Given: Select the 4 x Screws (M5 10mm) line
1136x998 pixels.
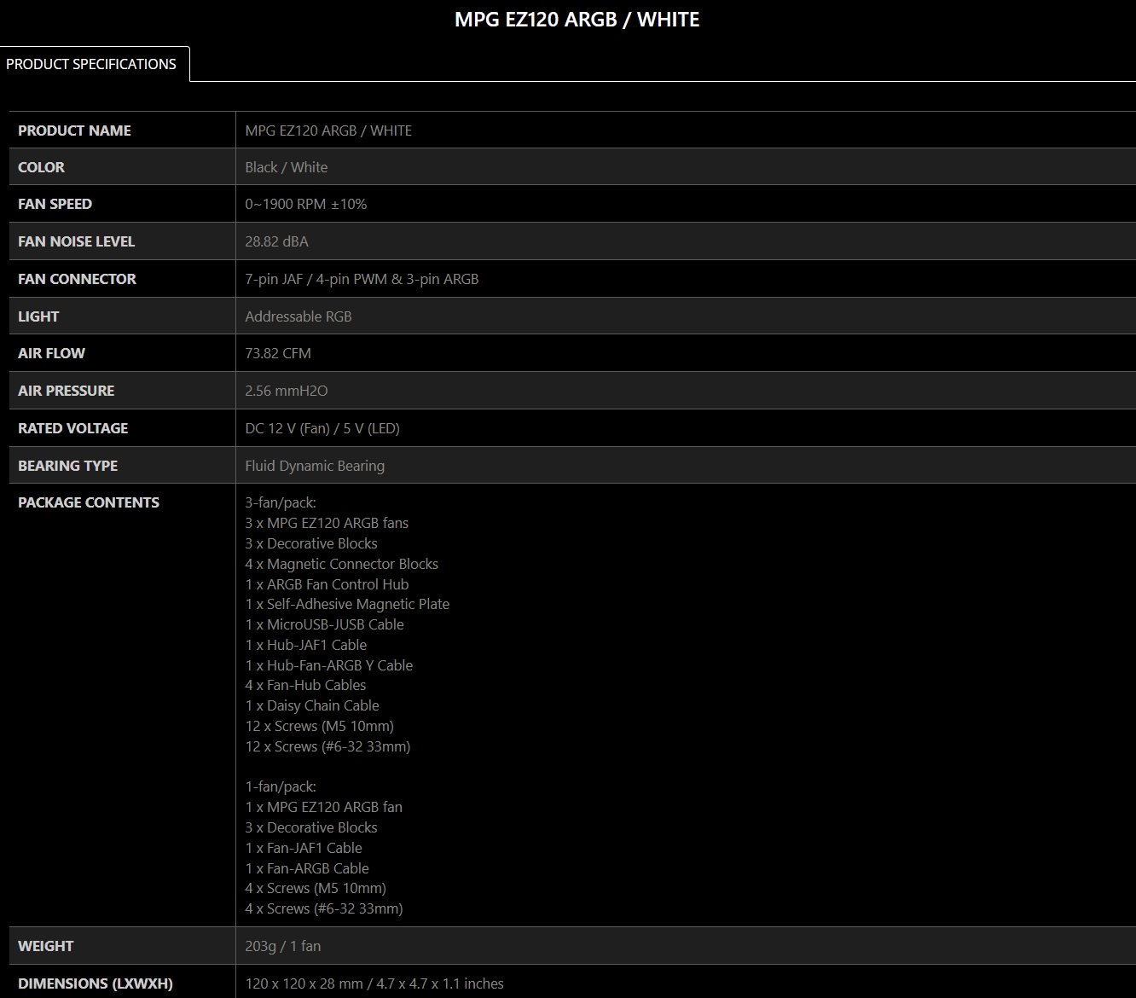Looking at the screenshot, I should tap(316, 888).
